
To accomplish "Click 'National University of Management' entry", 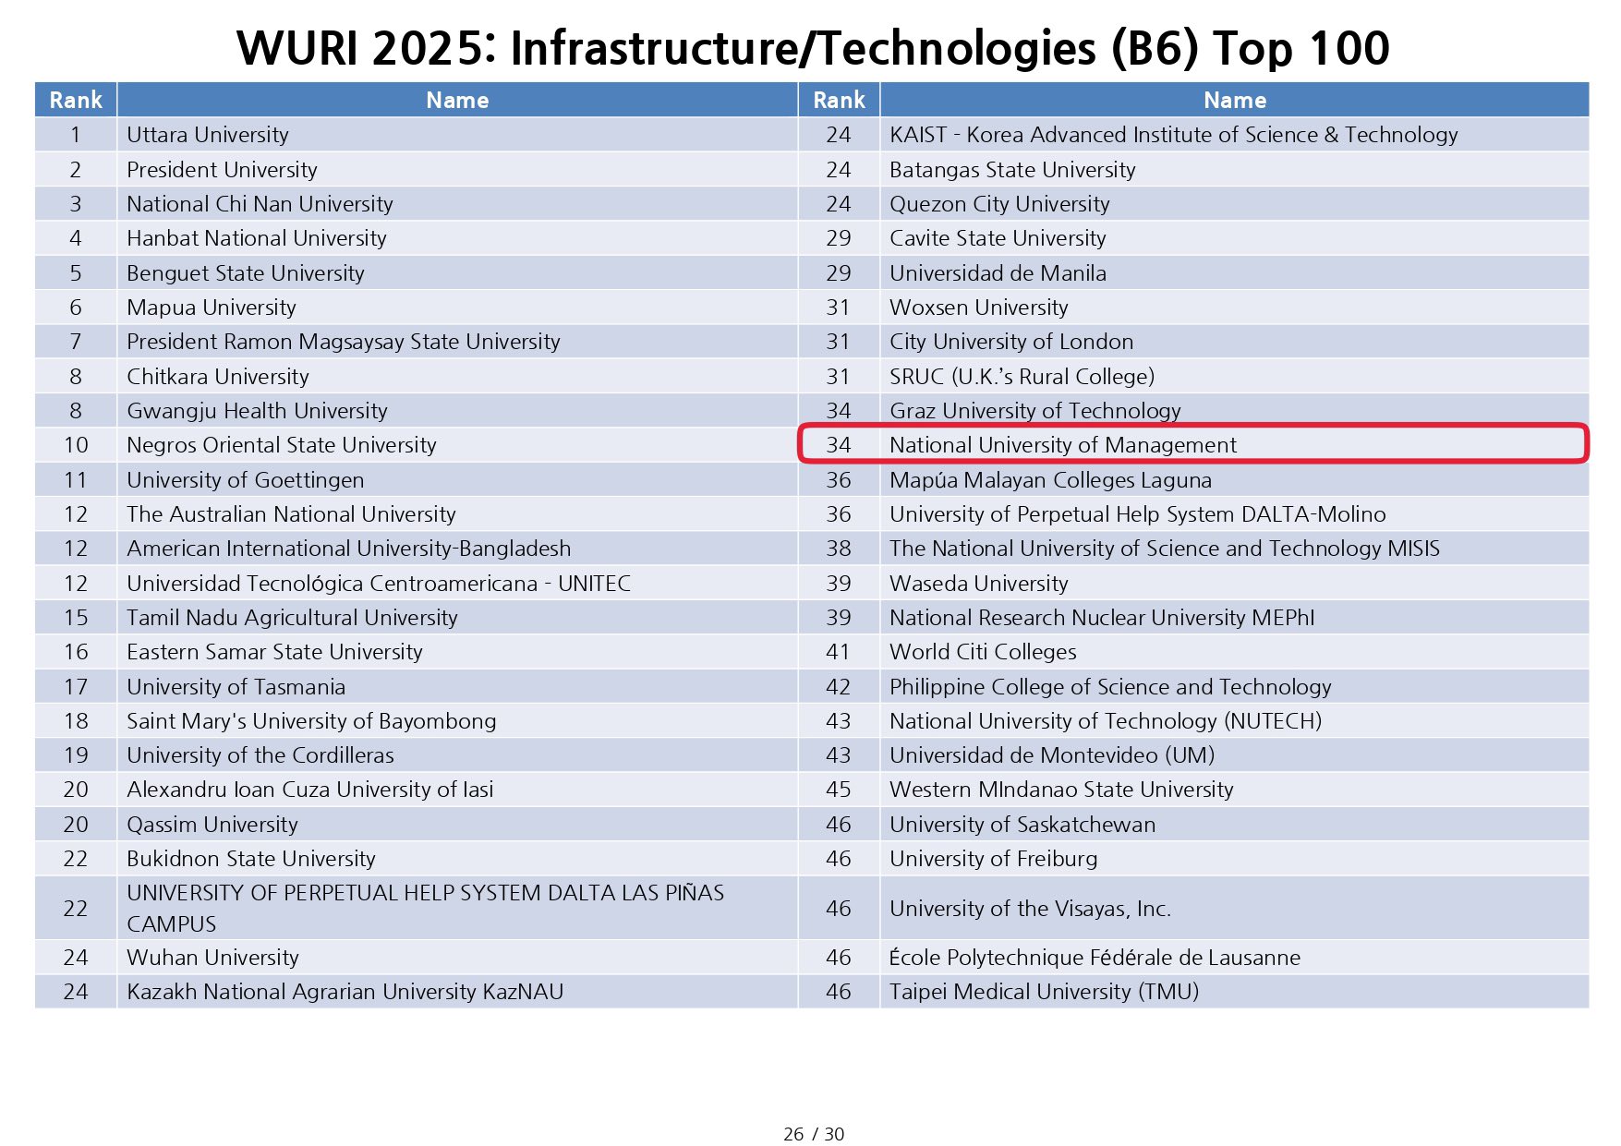I will (1063, 445).
